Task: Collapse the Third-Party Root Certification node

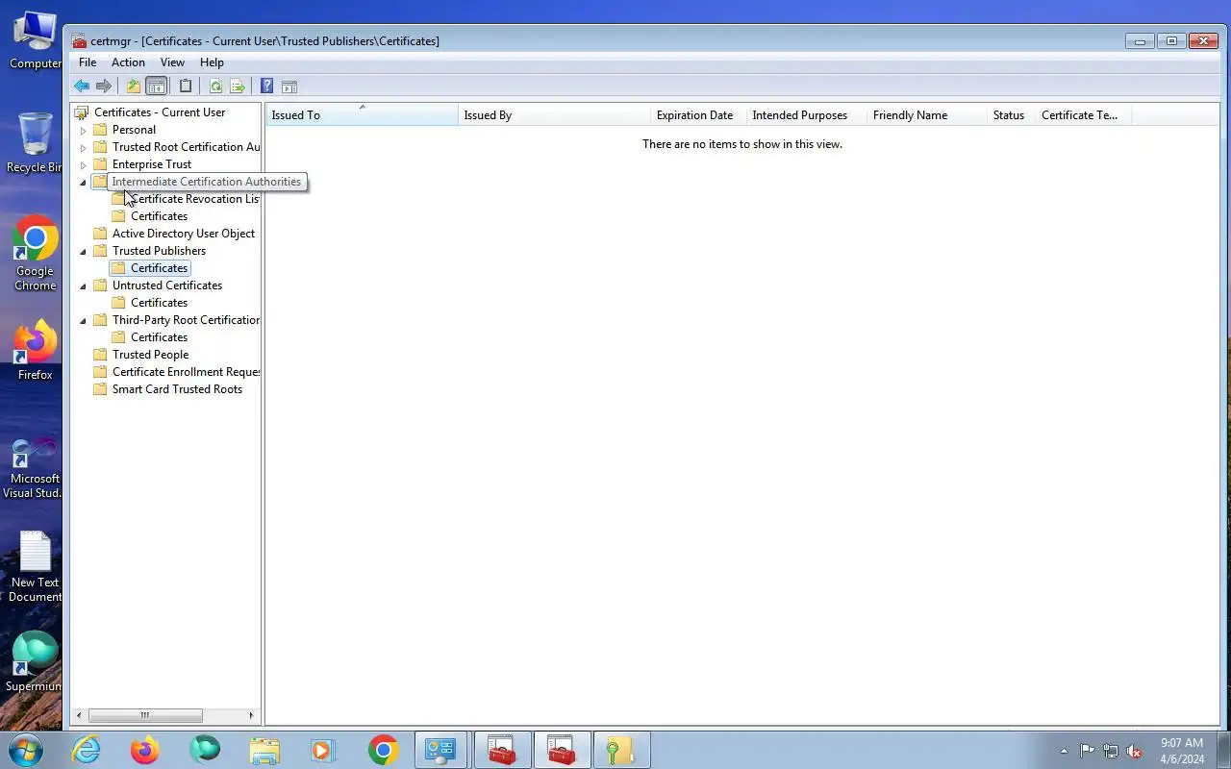Action: (x=83, y=320)
